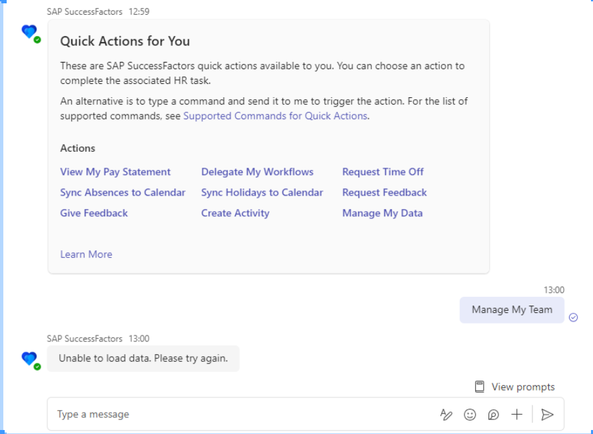Choose Request Time Off action
This screenshot has width=593, height=434.
tap(382, 172)
